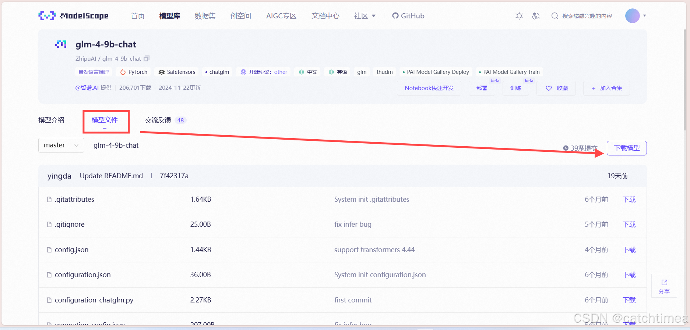Open the .gitattributes file name

coord(74,199)
